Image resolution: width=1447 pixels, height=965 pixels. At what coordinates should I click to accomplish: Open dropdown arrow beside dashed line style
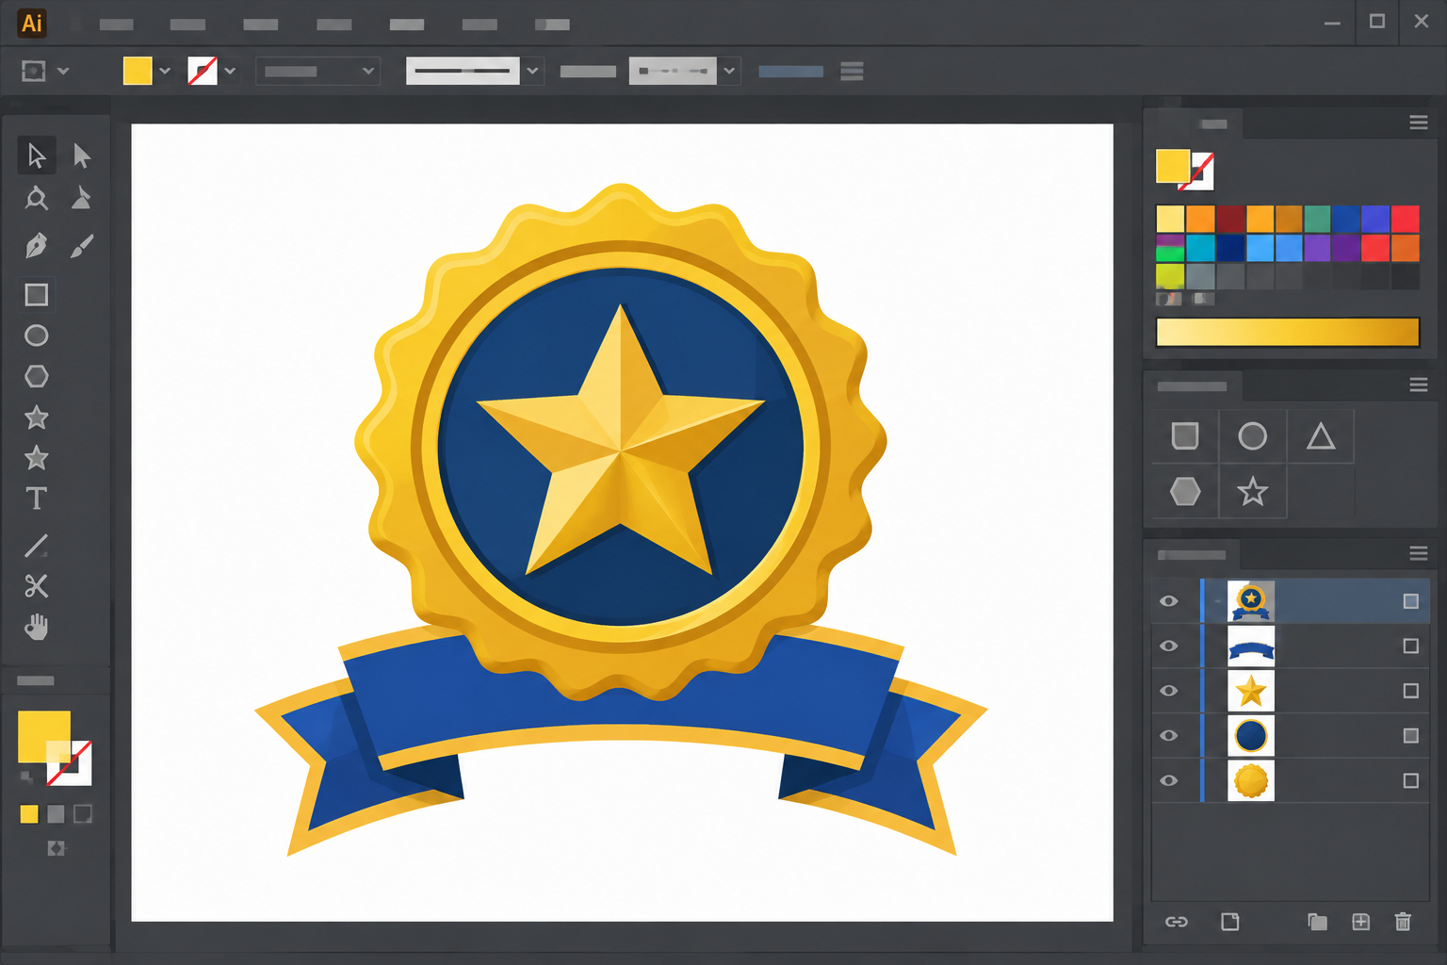[729, 71]
